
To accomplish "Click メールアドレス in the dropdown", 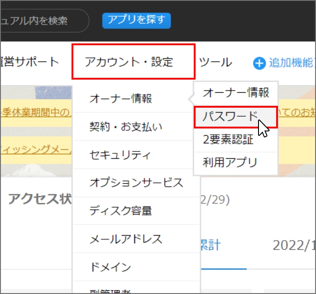I will click(x=125, y=239).
